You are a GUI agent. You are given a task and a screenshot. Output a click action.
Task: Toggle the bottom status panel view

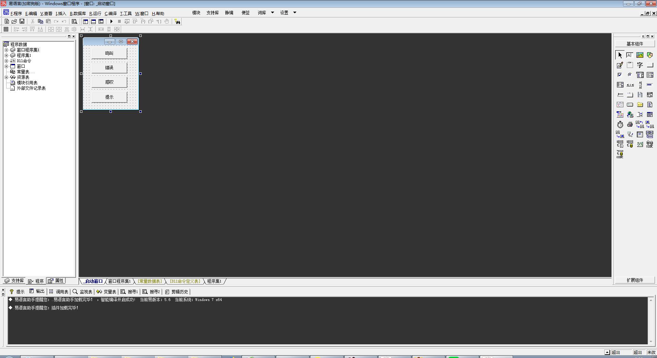[93, 21]
